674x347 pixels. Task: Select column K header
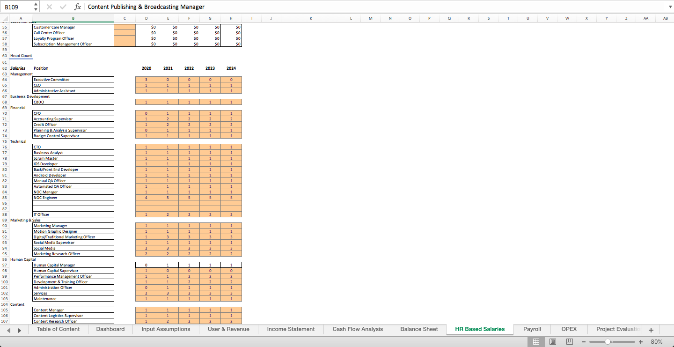[x=311, y=18]
